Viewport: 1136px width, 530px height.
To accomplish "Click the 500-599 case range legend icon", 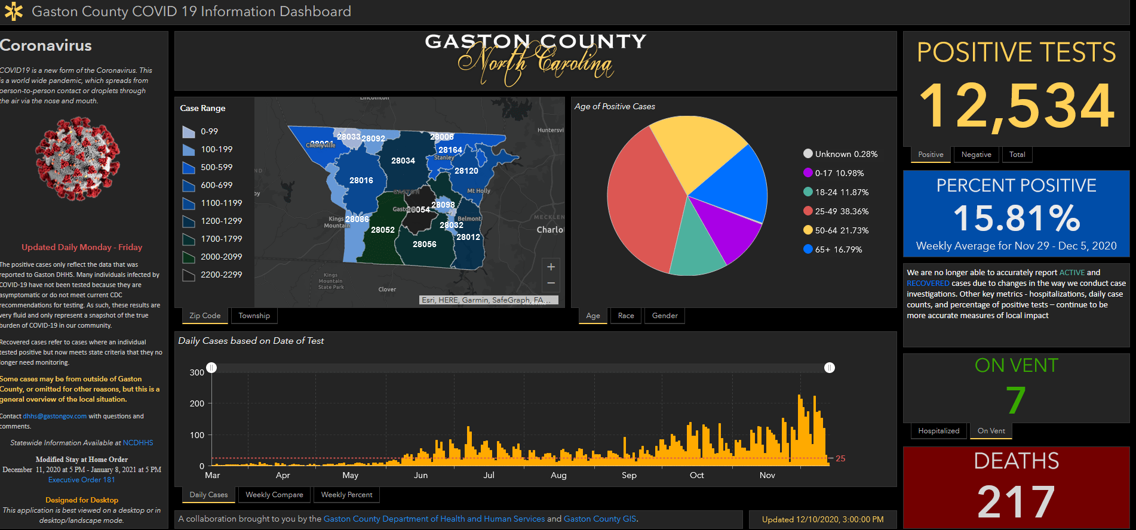I will [x=189, y=167].
